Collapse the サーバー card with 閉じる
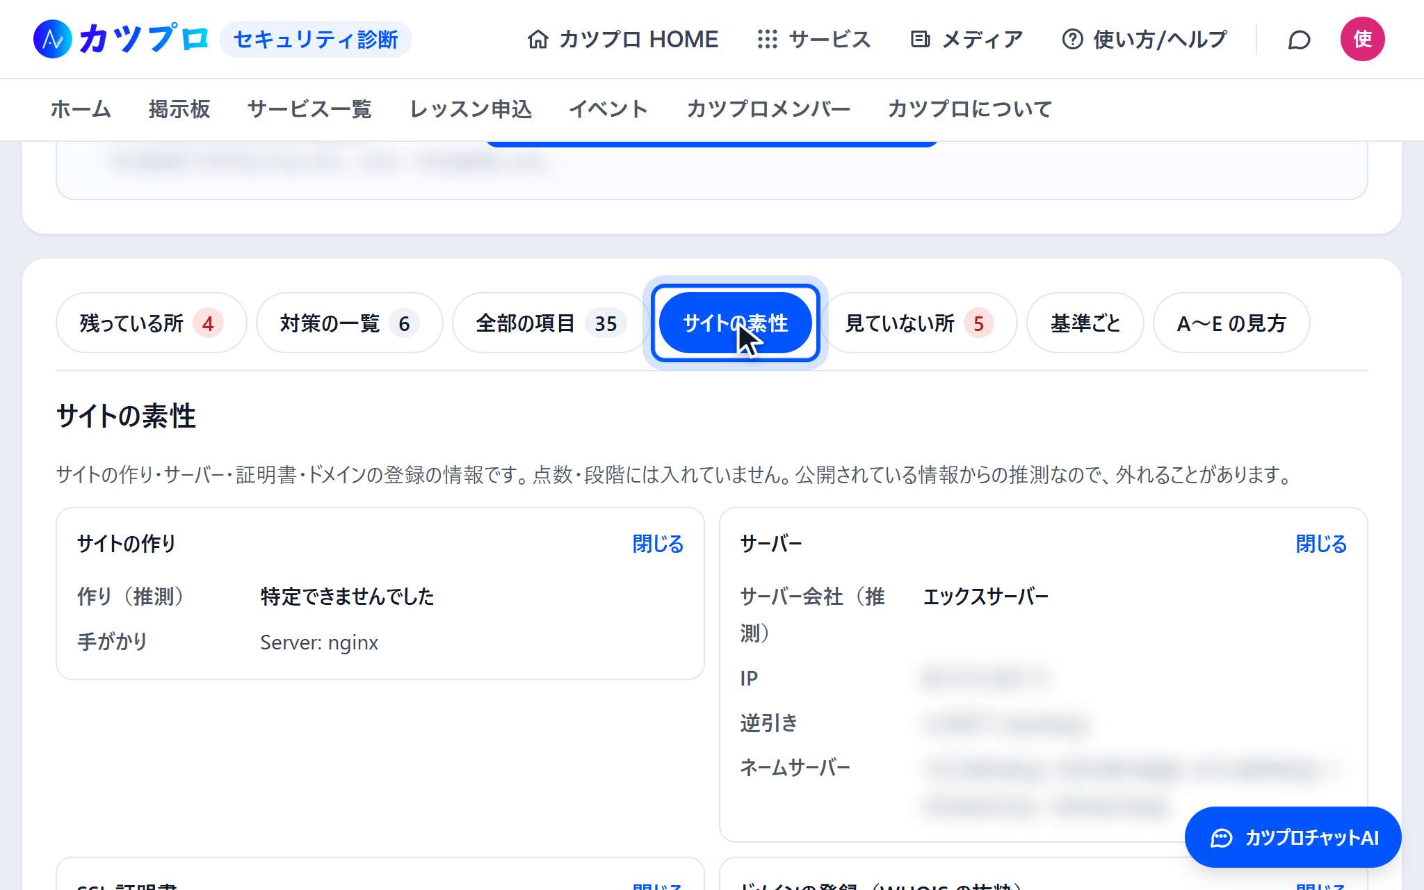The image size is (1424, 890). coord(1321,544)
